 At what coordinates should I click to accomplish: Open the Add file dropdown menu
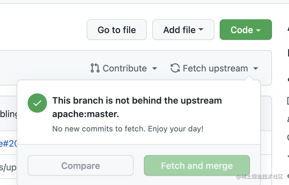pos(183,29)
